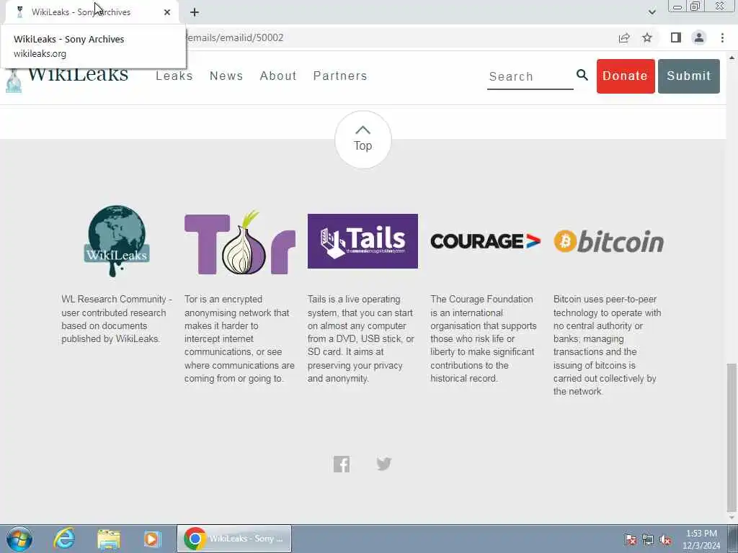738x553 pixels.
Task: Launch Internet Explorer from taskbar
Action: [x=64, y=539]
